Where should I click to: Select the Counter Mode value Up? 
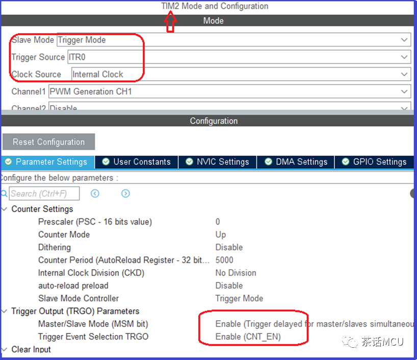pyautogui.click(x=220, y=234)
